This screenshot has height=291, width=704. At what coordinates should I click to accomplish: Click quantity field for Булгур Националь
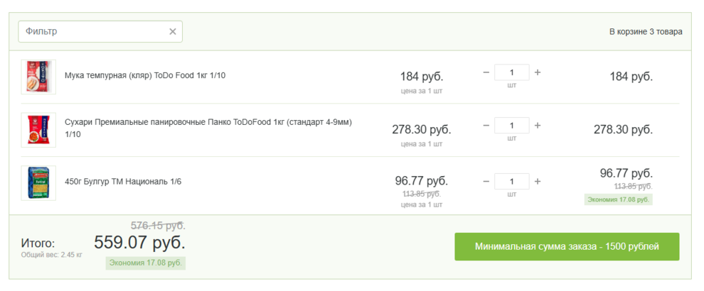(512, 181)
